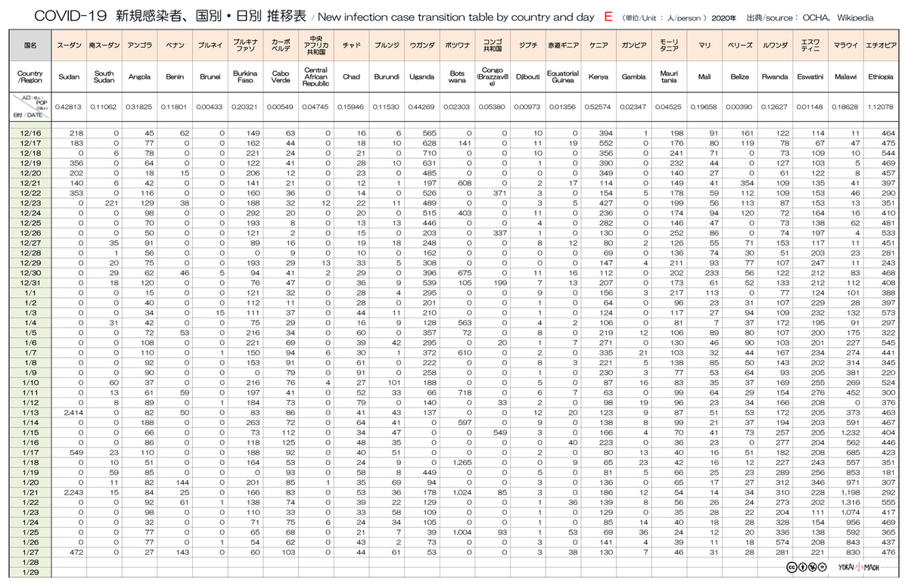
Task: Click the Malawi value 1,316
Action: point(850,502)
